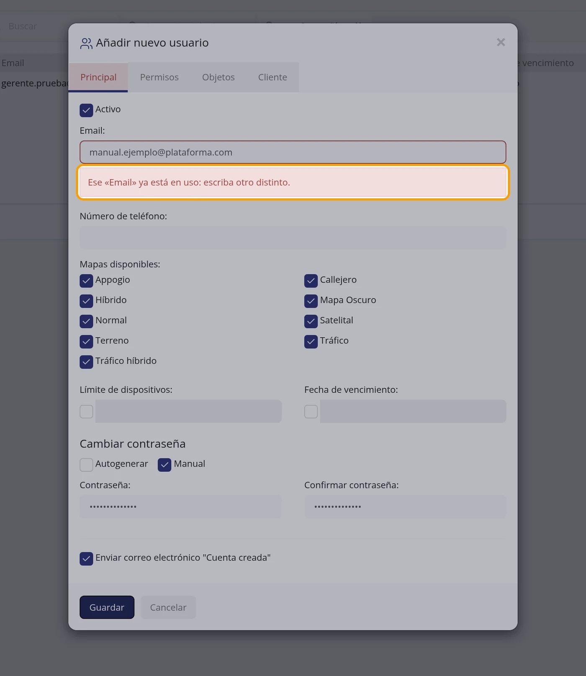586x676 pixels.
Task: Click the Cancelar button
Action: click(x=168, y=607)
